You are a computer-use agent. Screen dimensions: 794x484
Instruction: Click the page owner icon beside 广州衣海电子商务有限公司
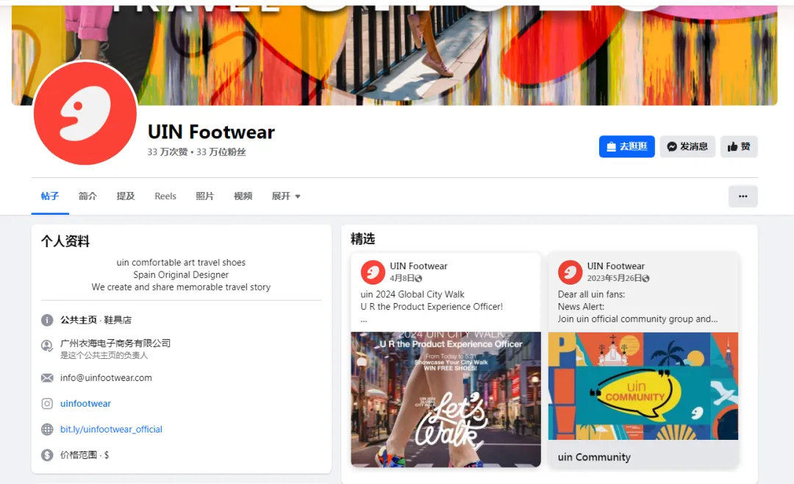coord(47,346)
